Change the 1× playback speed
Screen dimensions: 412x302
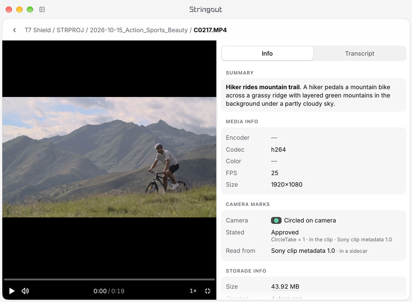193,291
